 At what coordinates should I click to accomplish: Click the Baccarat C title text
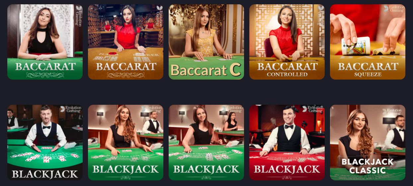(x=206, y=70)
